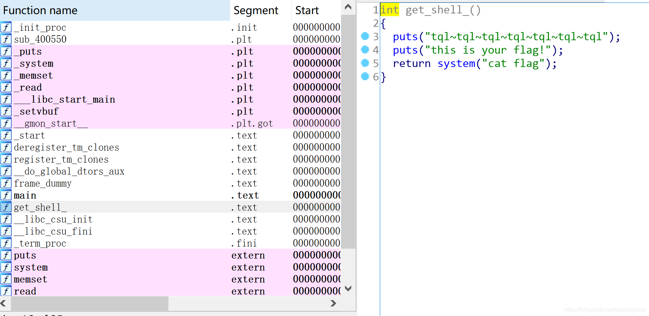Click the function icon beside get_shell_
Viewport: 649px width, 316px height.
(6, 207)
